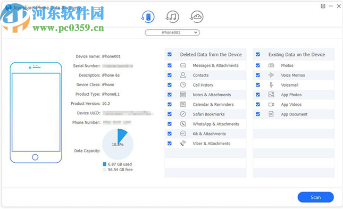Select recover from iDevice mode icon

pyautogui.click(x=148, y=16)
